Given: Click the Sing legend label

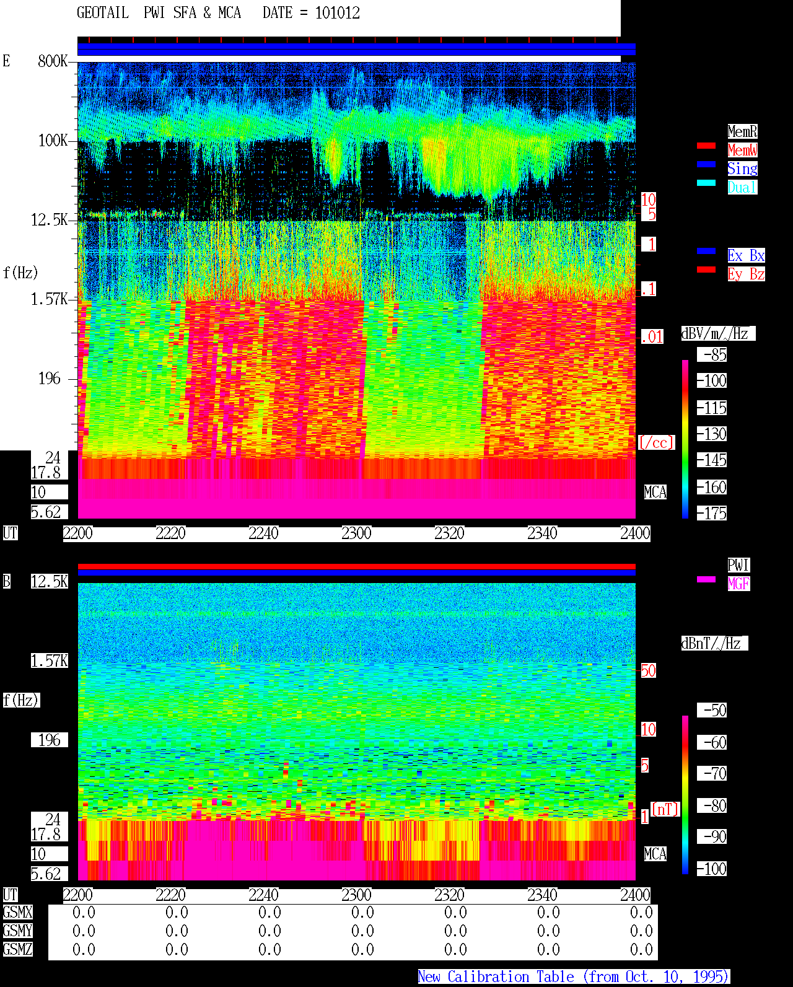Looking at the screenshot, I should [742, 169].
